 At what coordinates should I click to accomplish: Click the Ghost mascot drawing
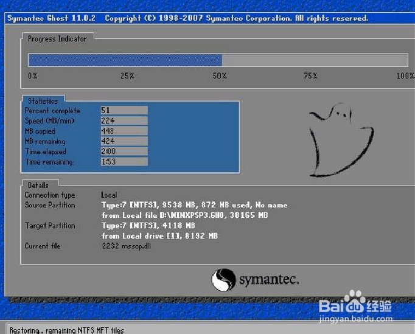[341, 140]
